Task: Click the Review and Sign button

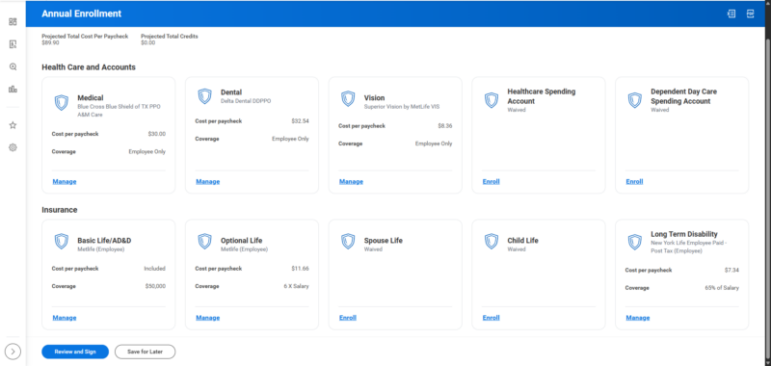Action: 75,352
